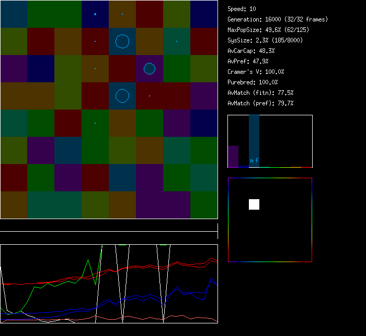366x336 pixels.
Task: Click the large circle in the second grid row
Action: (x=122, y=41)
